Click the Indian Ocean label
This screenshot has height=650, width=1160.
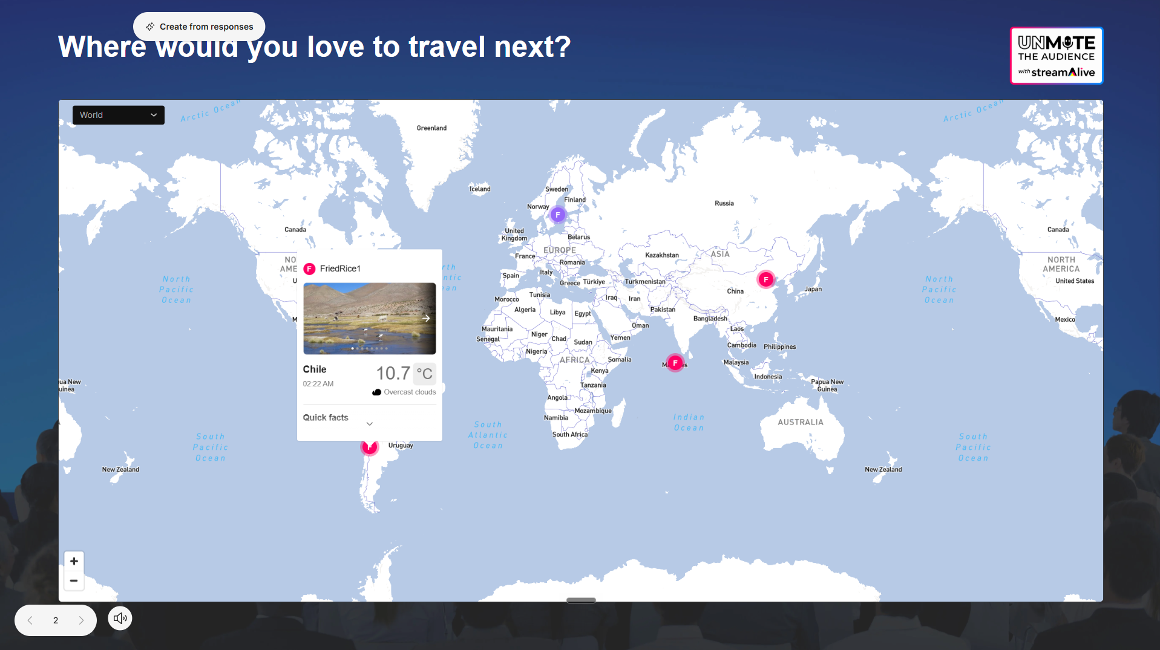coord(689,423)
